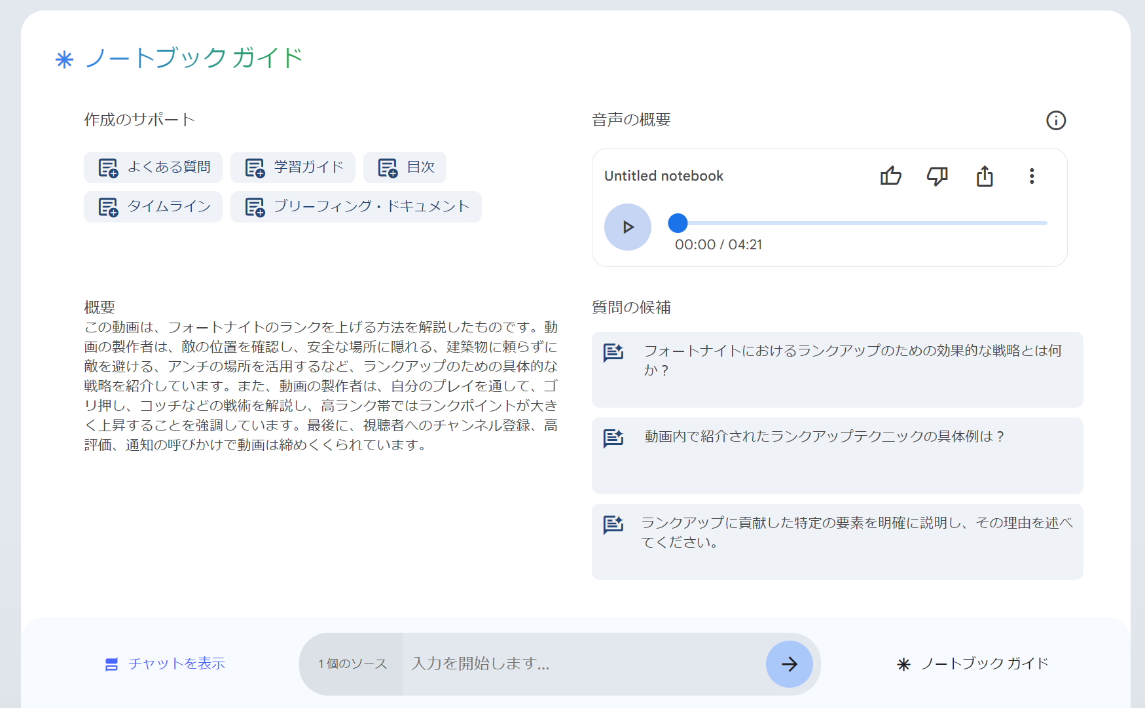Image resolution: width=1145 pixels, height=708 pixels.
Task: Create ブリーフィング・ドキュメント
Action: click(356, 207)
